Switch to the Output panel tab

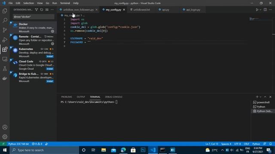(81, 97)
